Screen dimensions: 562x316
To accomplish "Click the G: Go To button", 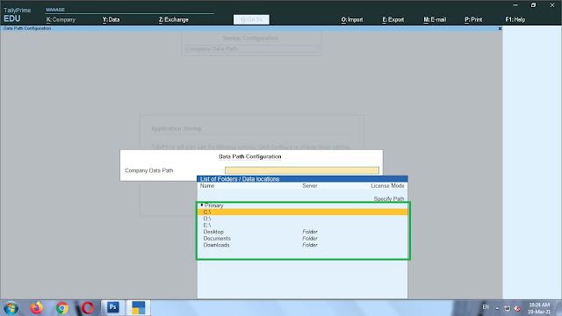I will click(x=251, y=19).
